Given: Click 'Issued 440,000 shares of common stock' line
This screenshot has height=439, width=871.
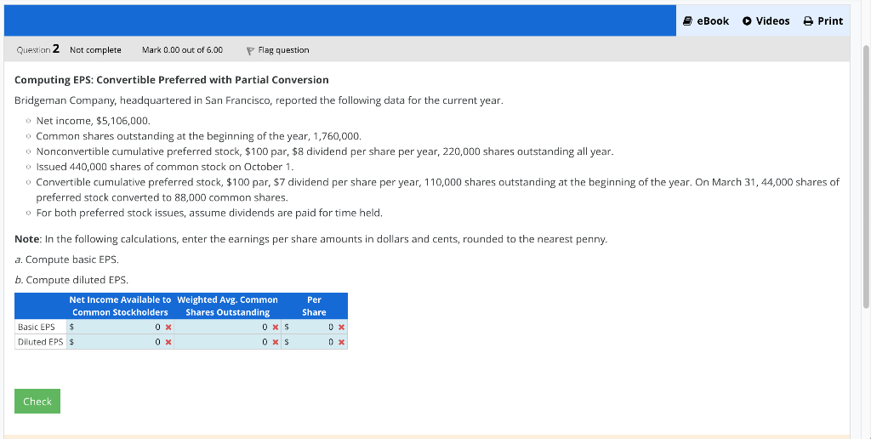Looking at the screenshot, I should (165, 167).
